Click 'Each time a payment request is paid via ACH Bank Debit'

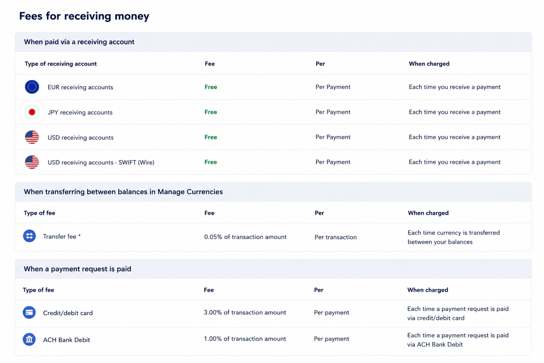[458, 340]
